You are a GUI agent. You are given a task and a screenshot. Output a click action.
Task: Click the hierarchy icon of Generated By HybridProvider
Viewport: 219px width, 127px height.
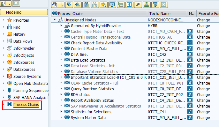[67, 26]
